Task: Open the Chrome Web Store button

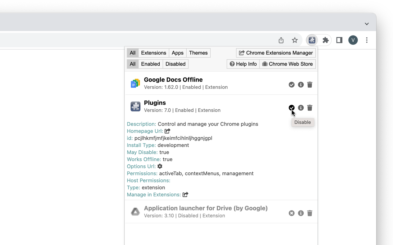Action: tap(287, 64)
